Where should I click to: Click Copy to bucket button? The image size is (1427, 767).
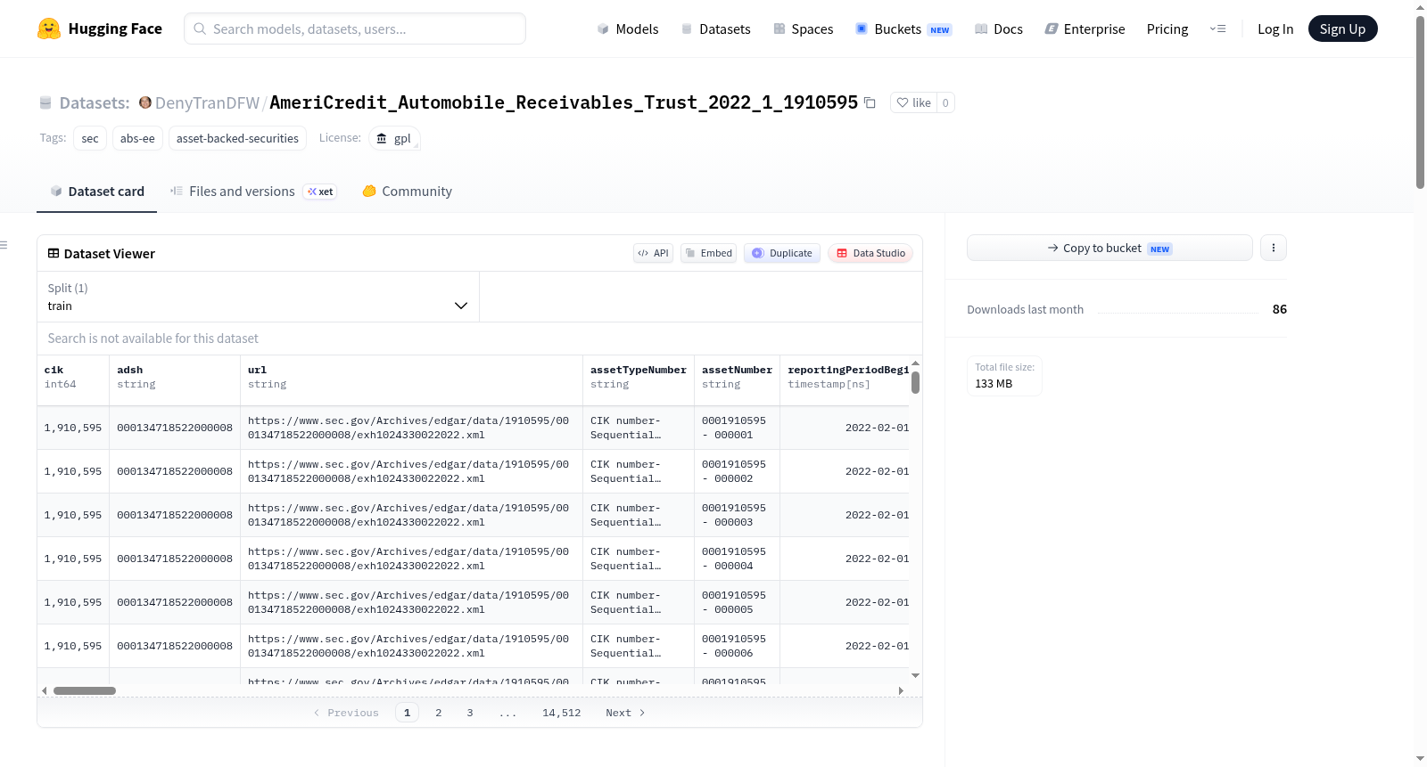(1109, 248)
